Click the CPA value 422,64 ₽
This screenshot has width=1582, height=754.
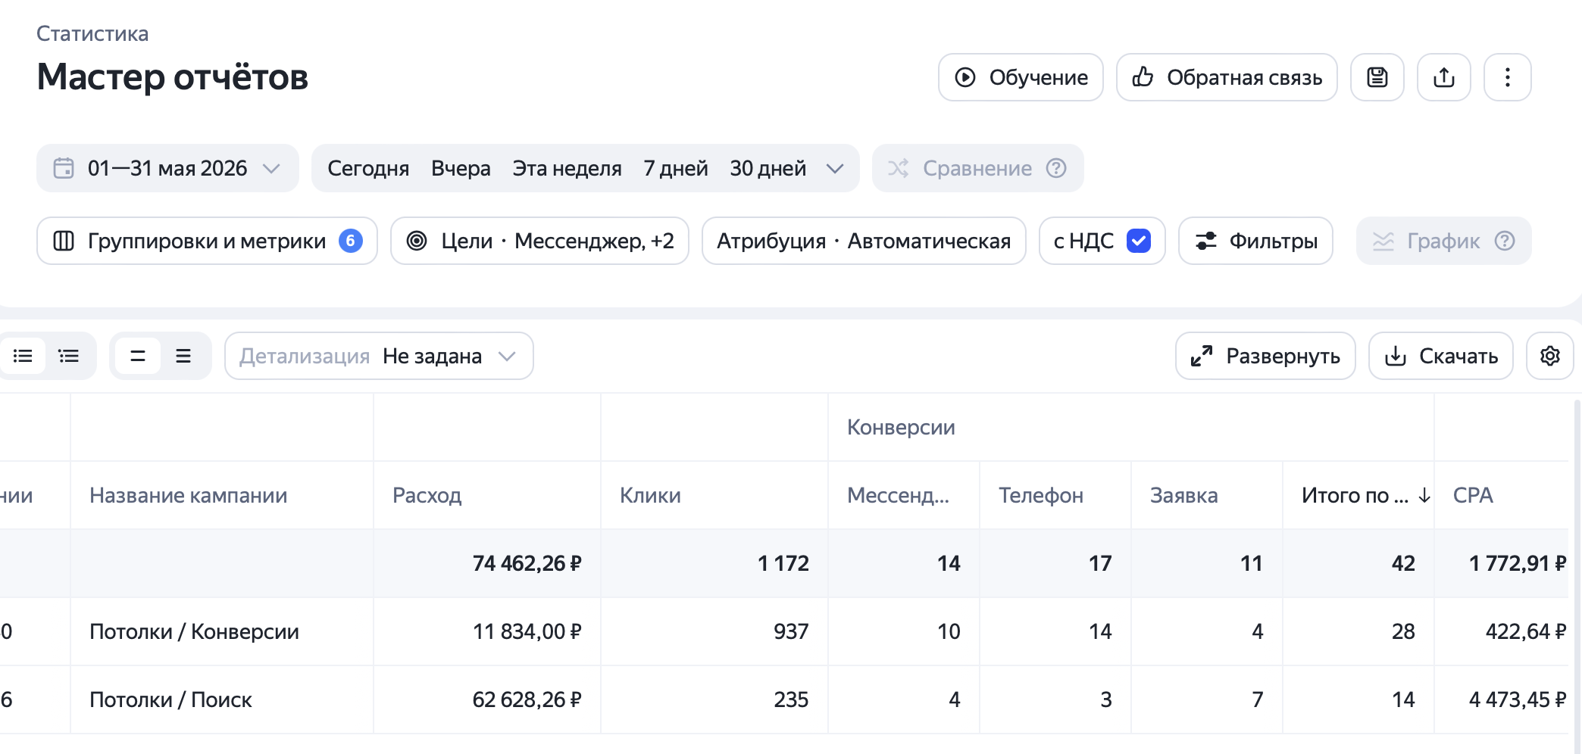click(x=1525, y=631)
